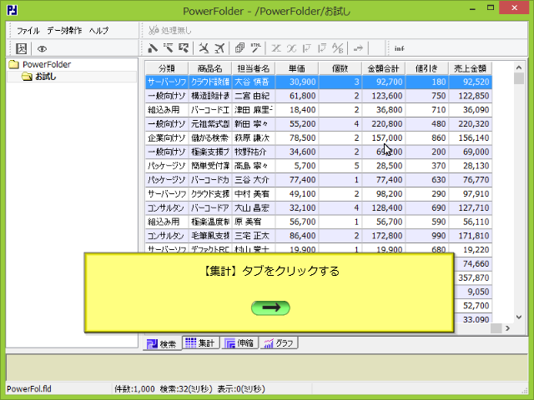Click the cell with value 56,110
Viewport: 534px width, 400px height.
[x=470, y=222]
